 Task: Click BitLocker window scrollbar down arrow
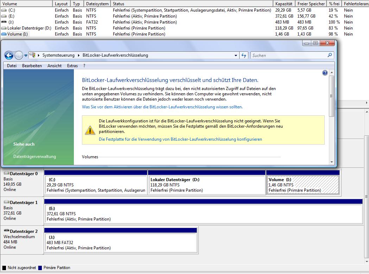332,162
